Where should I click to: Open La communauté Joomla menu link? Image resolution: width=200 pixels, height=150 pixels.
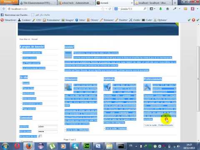click(x=34, y=68)
